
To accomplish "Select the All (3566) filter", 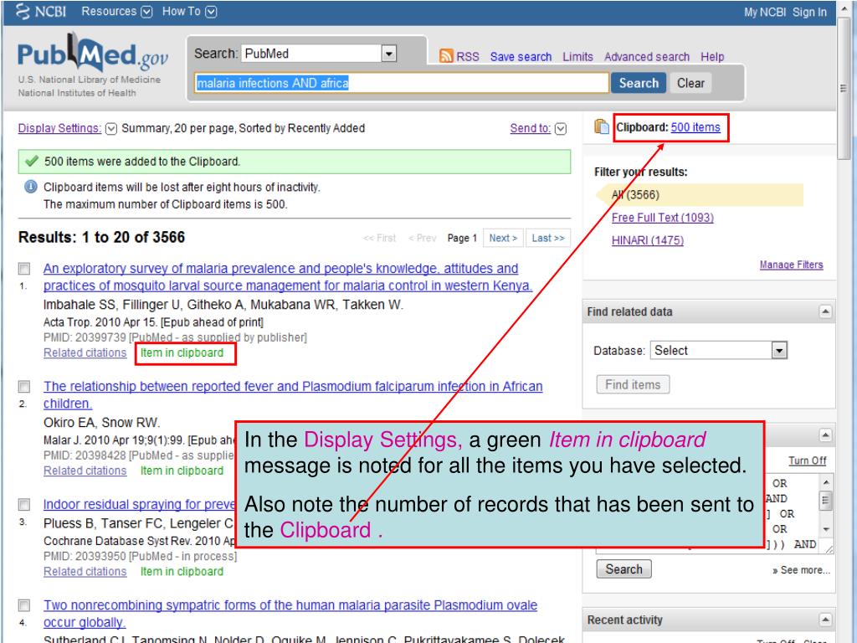I will click(635, 195).
